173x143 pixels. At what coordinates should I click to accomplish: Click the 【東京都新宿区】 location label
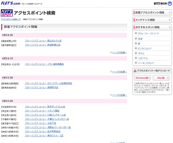coord(9,45)
